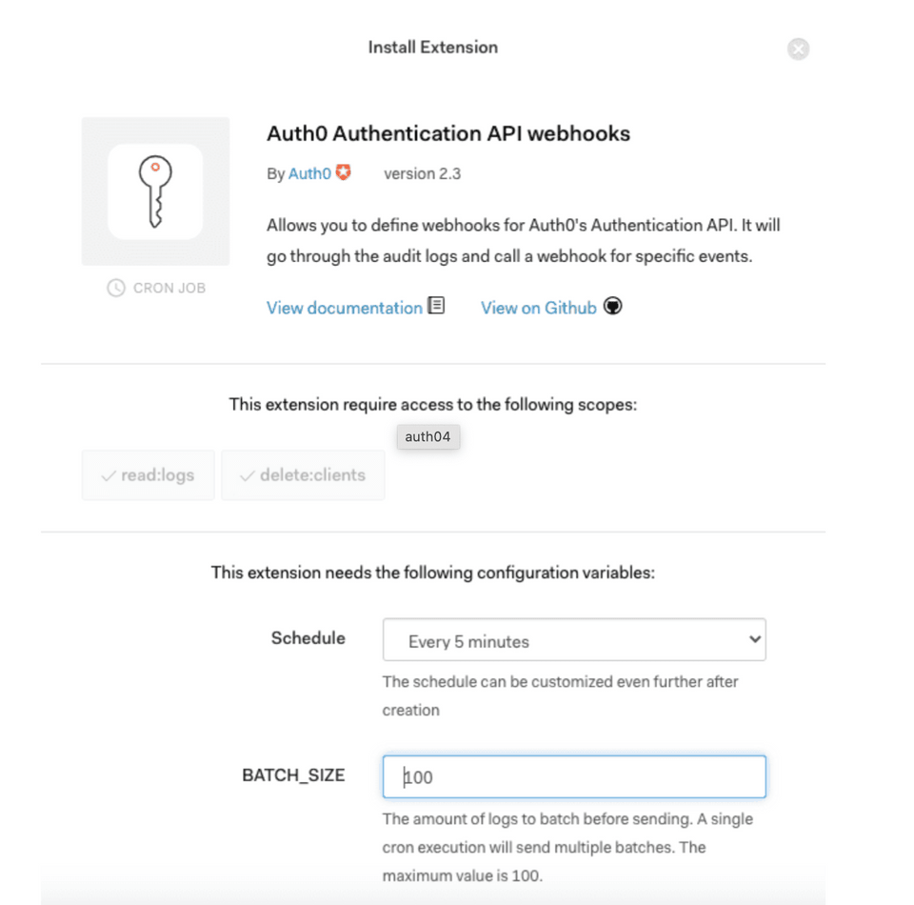Open the View documentation link
Image resolution: width=914 pixels, height=905 pixels.
pos(345,307)
